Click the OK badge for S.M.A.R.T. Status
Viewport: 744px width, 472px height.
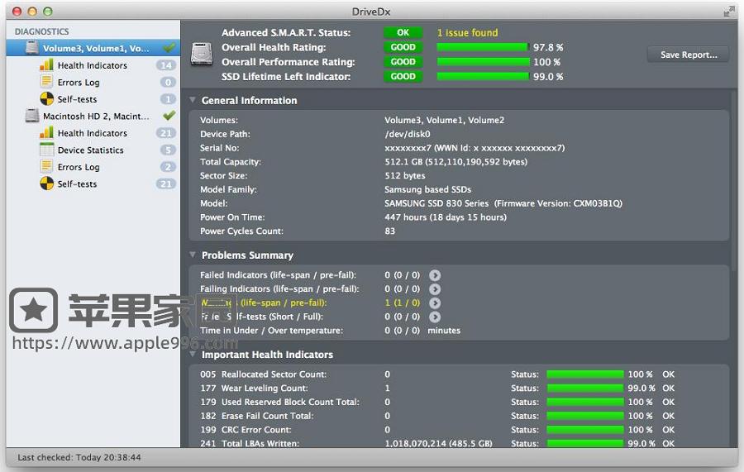tap(403, 32)
